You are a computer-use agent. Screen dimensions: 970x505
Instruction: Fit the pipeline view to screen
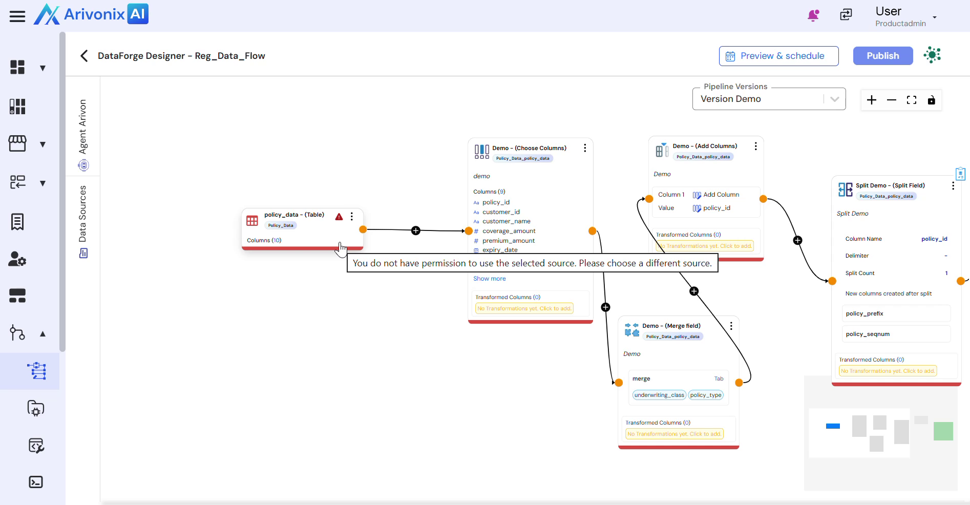[x=912, y=100]
